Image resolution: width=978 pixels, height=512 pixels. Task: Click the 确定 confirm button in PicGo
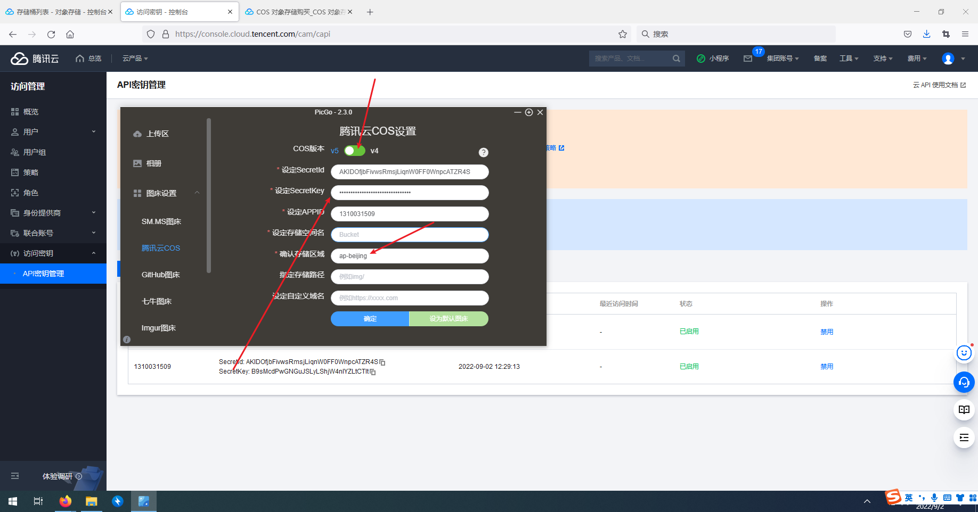(370, 319)
